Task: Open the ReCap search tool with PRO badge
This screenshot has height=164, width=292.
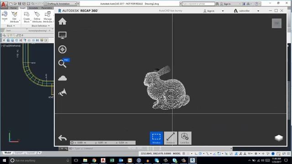Action: tap(63, 64)
